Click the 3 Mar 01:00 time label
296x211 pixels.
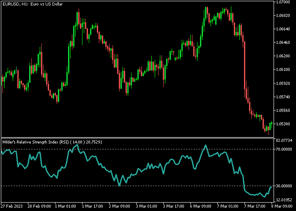pyautogui.click(x=146, y=206)
